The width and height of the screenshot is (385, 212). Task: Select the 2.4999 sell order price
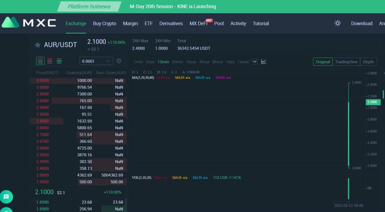tap(42, 162)
